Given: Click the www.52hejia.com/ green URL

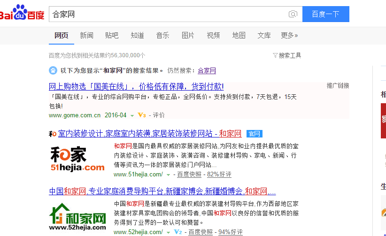Looking at the screenshot, I should point(138,232).
